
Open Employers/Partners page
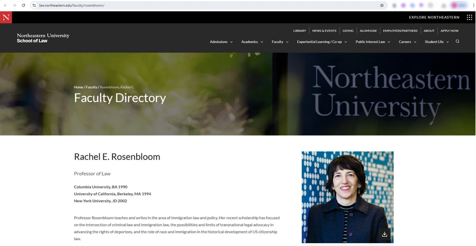pos(400,31)
